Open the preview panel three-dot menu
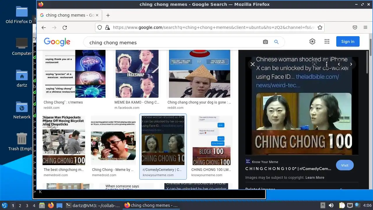This screenshot has height=210, width=373. [x=327, y=64]
